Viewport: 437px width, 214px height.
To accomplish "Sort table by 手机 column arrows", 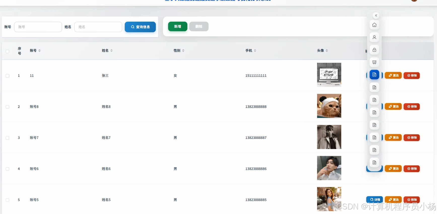I will tap(255, 51).
